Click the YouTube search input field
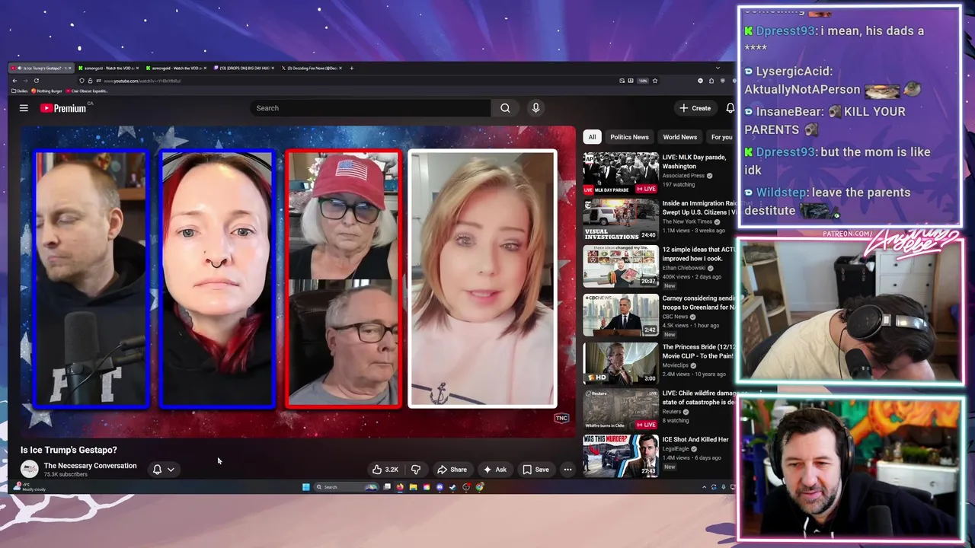Image resolution: width=975 pixels, height=548 pixels. pos(371,108)
